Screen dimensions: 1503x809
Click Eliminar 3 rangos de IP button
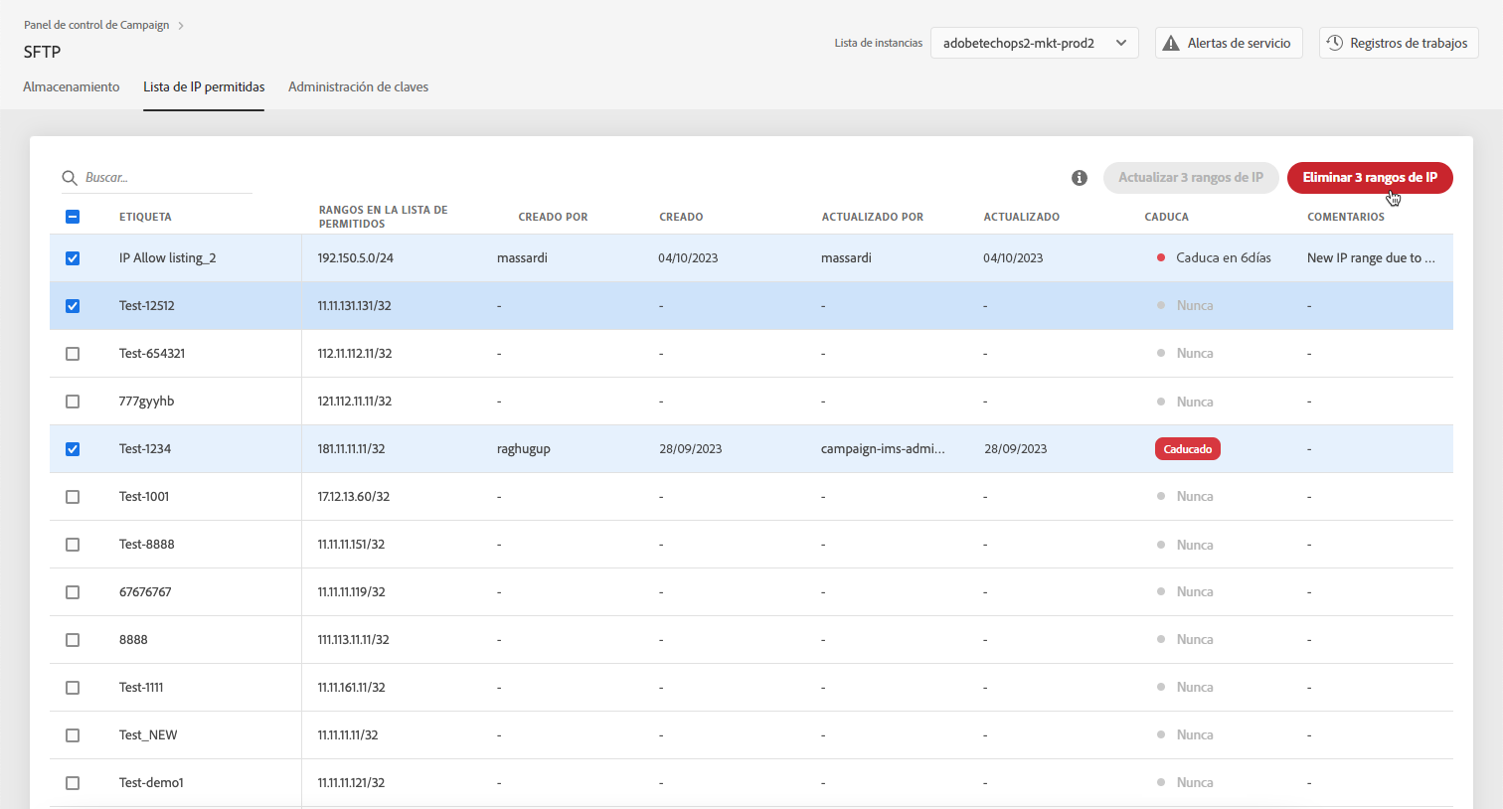point(1370,178)
